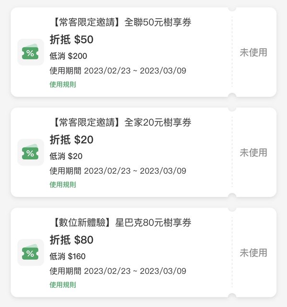Click the 低消 $200 text
287x307 pixels.
coord(68,56)
